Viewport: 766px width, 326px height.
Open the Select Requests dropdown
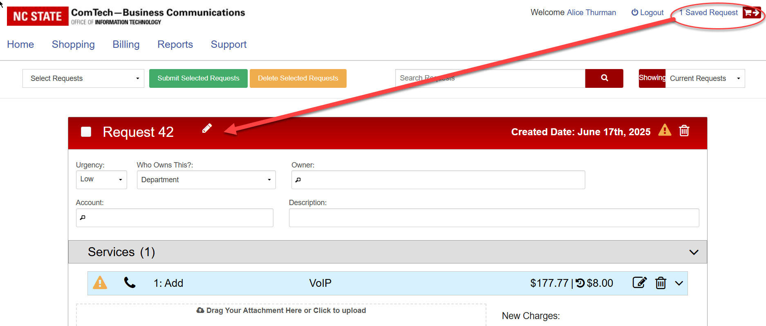tap(83, 78)
